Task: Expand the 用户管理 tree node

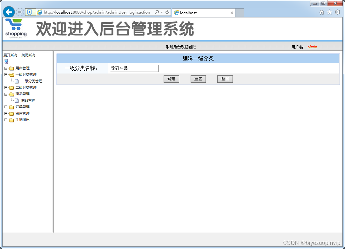Action: click(6, 68)
